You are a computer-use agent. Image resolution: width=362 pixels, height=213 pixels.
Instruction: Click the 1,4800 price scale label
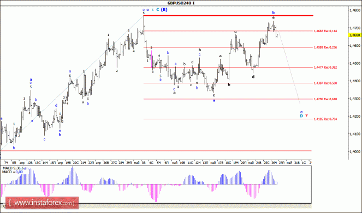pos(355,10)
